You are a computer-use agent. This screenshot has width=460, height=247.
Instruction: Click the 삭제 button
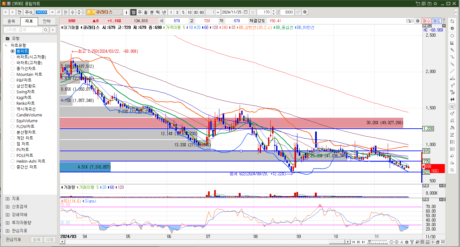49,240
